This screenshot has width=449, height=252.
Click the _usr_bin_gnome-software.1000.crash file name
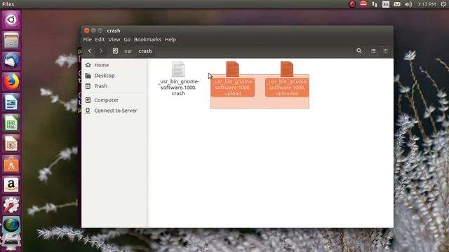pos(178,87)
